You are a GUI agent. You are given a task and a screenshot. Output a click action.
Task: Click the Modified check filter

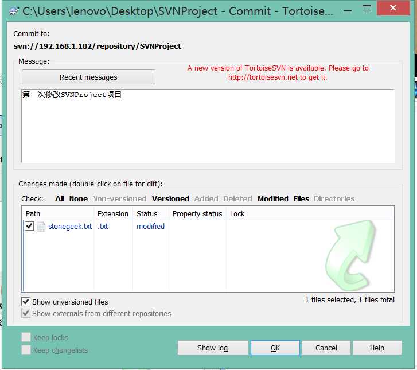[x=273, y=198]
